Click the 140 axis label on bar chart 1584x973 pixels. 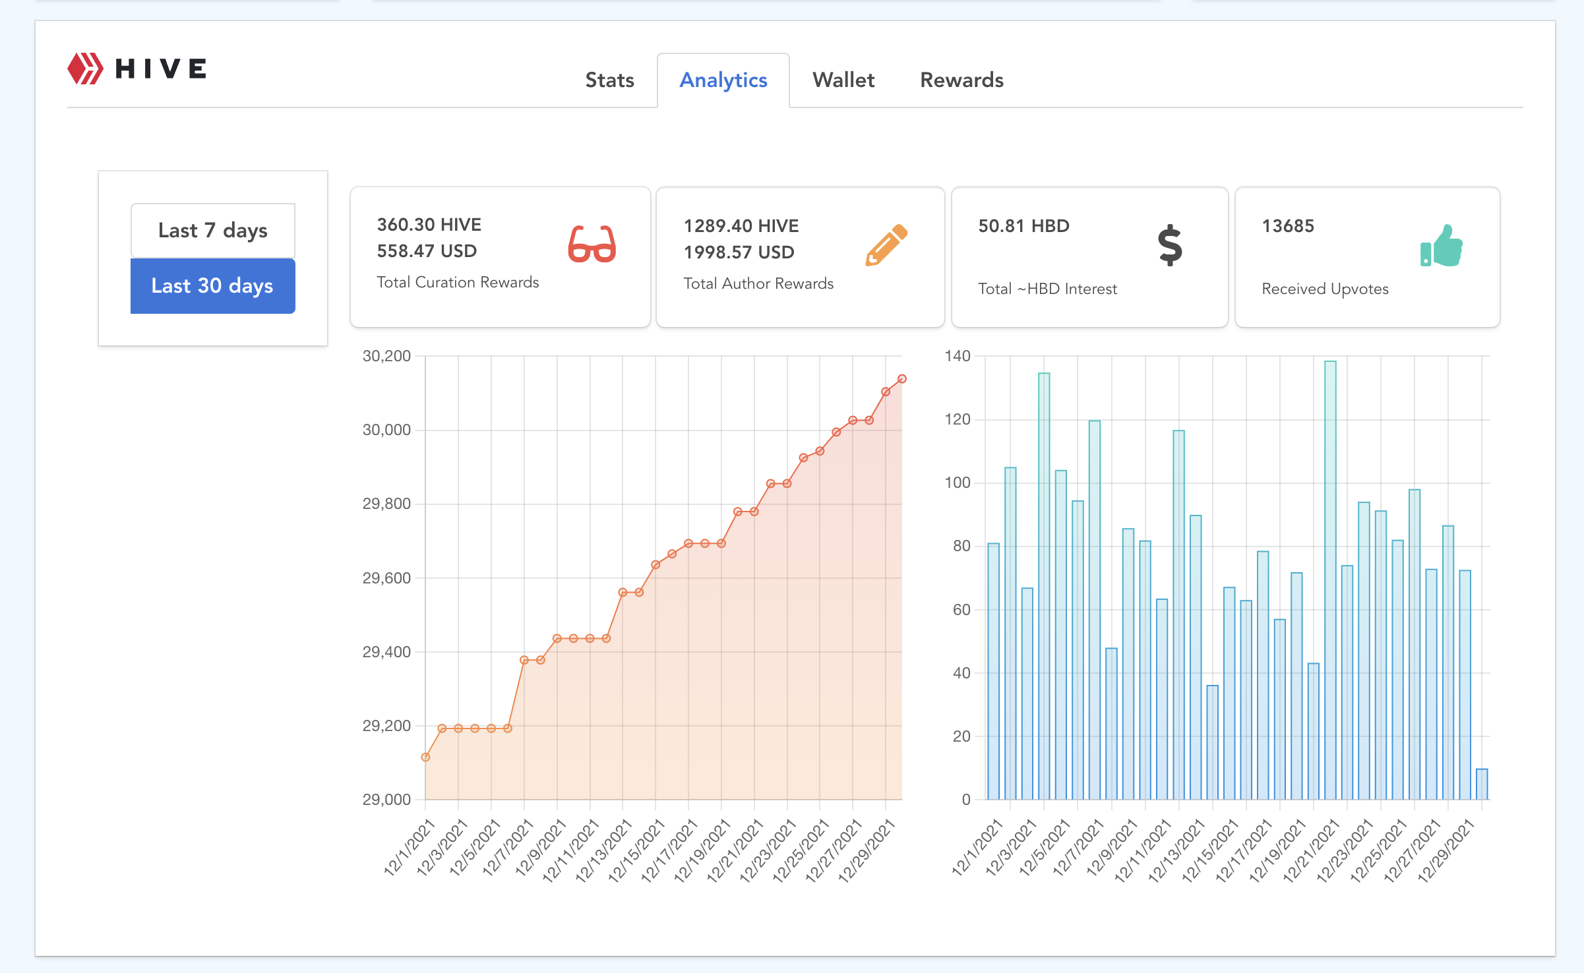pyautogui.click(x=958, y=356)
